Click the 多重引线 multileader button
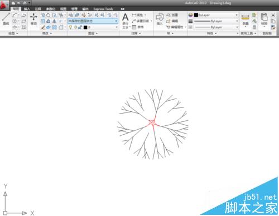This screenshot has height=216, width=279. tap(141, 21)
